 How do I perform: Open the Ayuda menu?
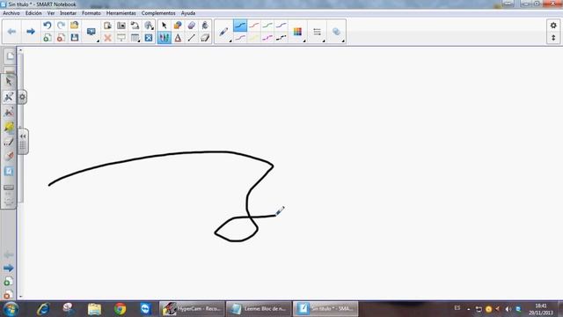coord(188,13)
